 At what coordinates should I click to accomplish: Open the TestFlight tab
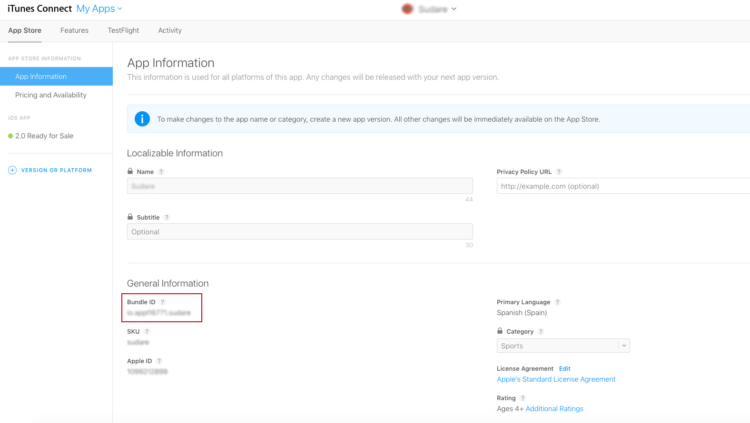point(123,30)
